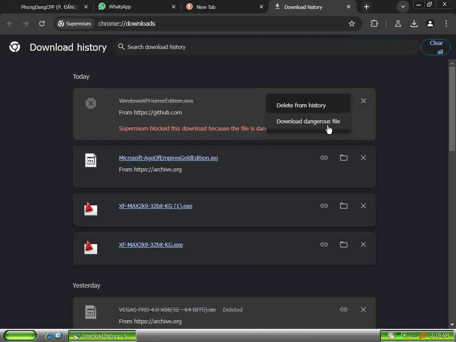Click the XF-MAX2k9-32bit-KG (1).exe file icon
Screen dimensions: 456x342
click(x=90, y=208)
